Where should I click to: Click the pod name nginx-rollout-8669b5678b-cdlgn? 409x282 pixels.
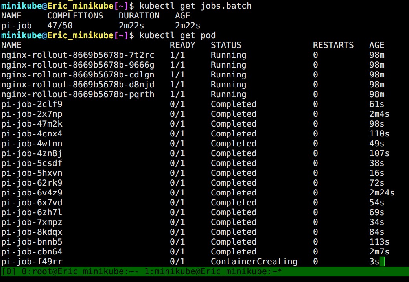click(78, 75)
